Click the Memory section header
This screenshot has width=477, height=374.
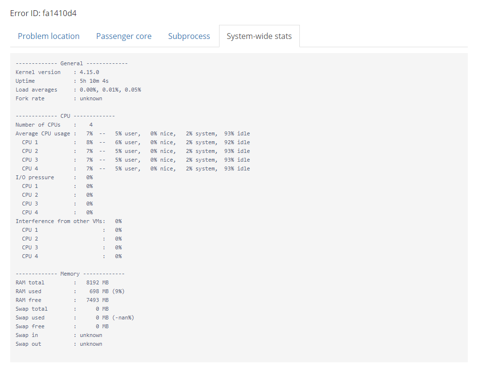70,274
